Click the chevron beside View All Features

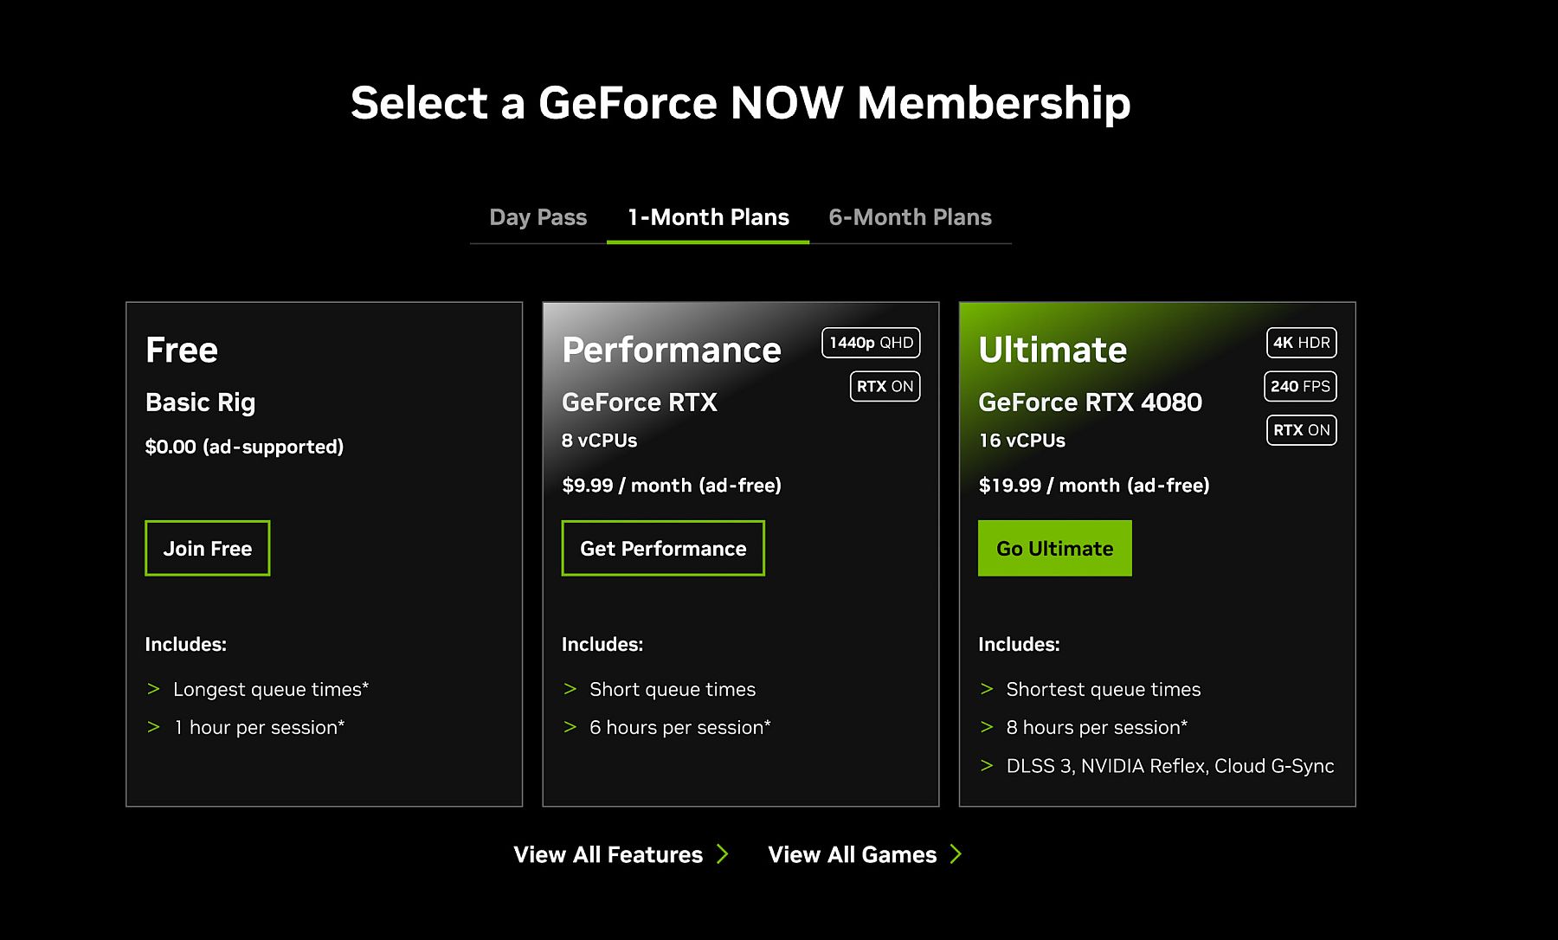tap(723, 854)
